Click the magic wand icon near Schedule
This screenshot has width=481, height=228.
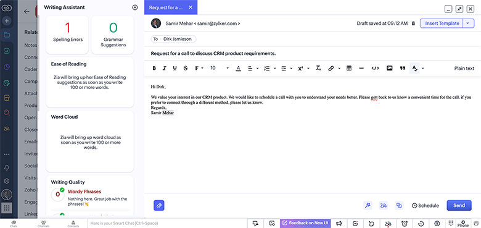point(368,206)
